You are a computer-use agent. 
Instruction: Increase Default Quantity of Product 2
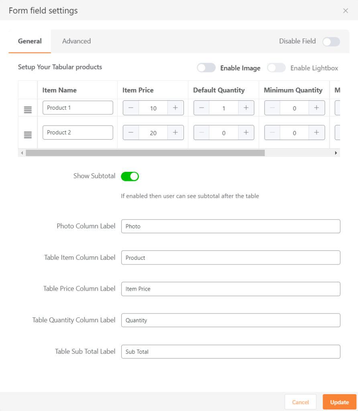[x=246, y=132]
